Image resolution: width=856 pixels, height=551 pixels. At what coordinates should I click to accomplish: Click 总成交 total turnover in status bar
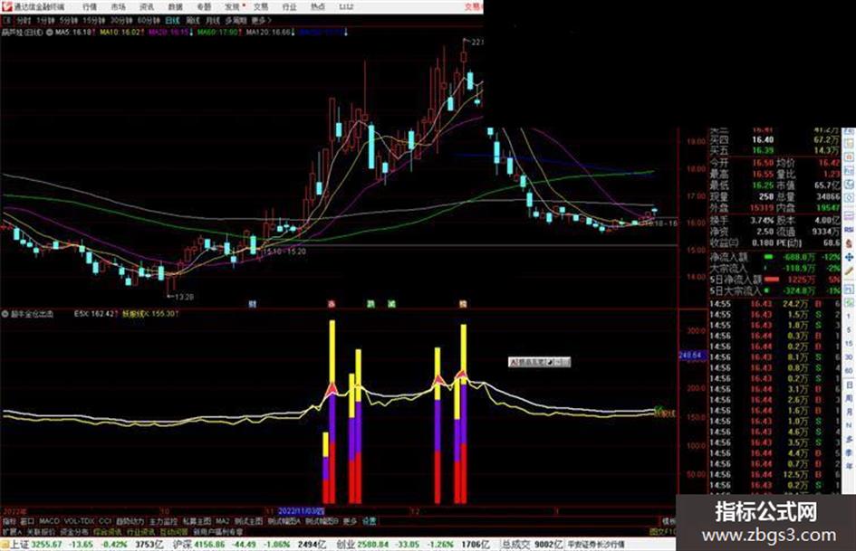pyautogui.click(x=532, y=544)
